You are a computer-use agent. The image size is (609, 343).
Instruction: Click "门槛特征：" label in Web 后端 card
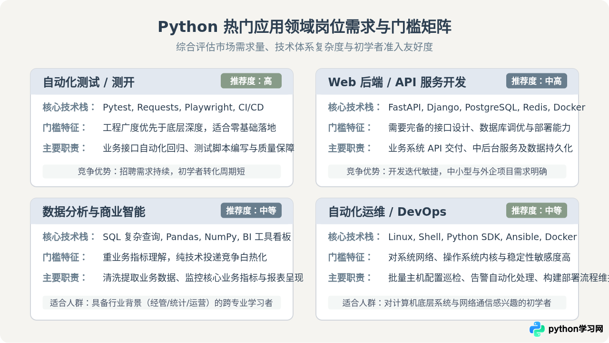351,128
